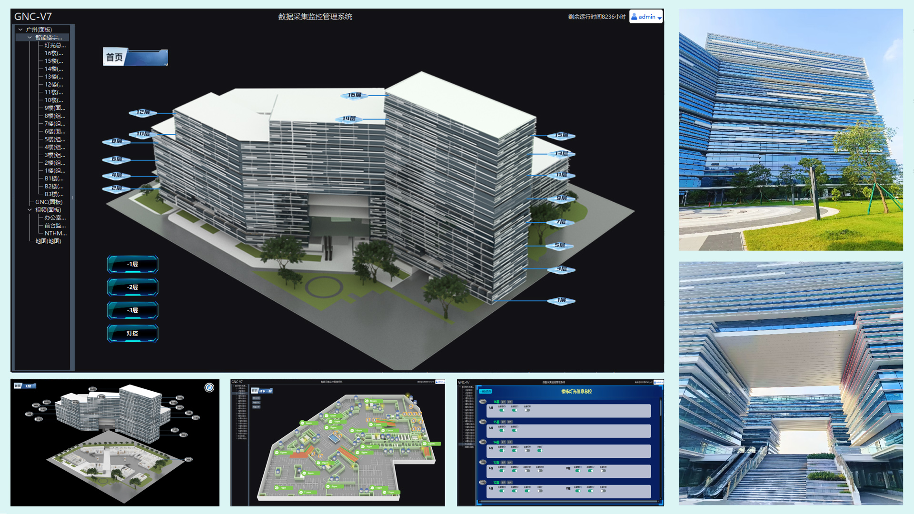This screenshot has height=514, width=914.
Task: Toggle third 16层 A栋 off switch
Action: point(527,410)
